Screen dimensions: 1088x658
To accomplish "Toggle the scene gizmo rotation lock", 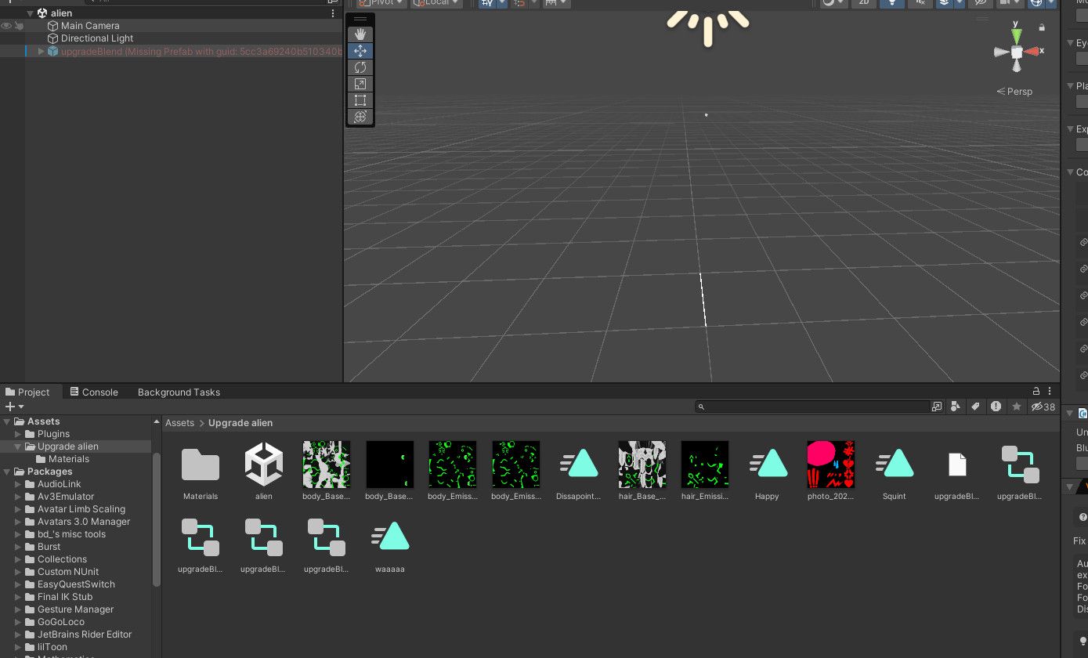I will 1042,27.
